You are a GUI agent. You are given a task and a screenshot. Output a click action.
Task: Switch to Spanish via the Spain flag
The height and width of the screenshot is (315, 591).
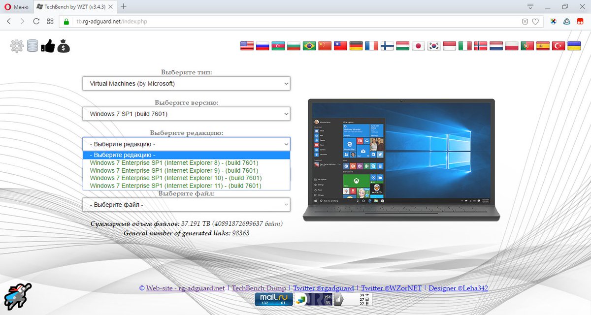coord(543,46)
